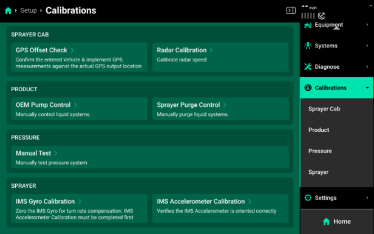Click the PRODUCT section heading

click(x=24, y=89)
